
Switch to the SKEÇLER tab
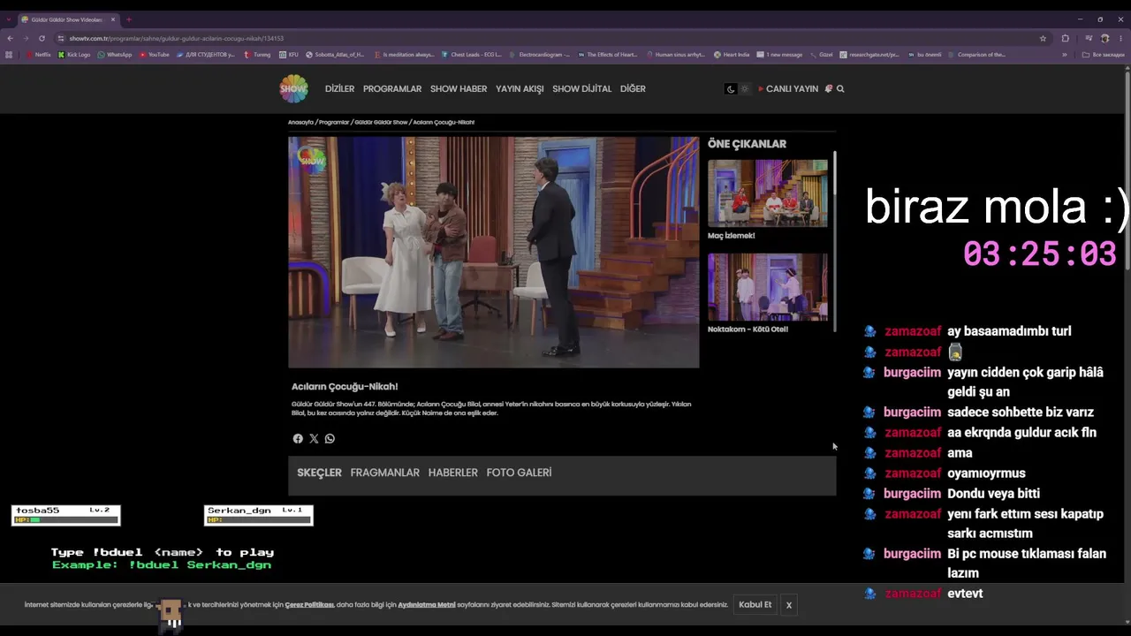pyautogui.click(x=319, y=473)
